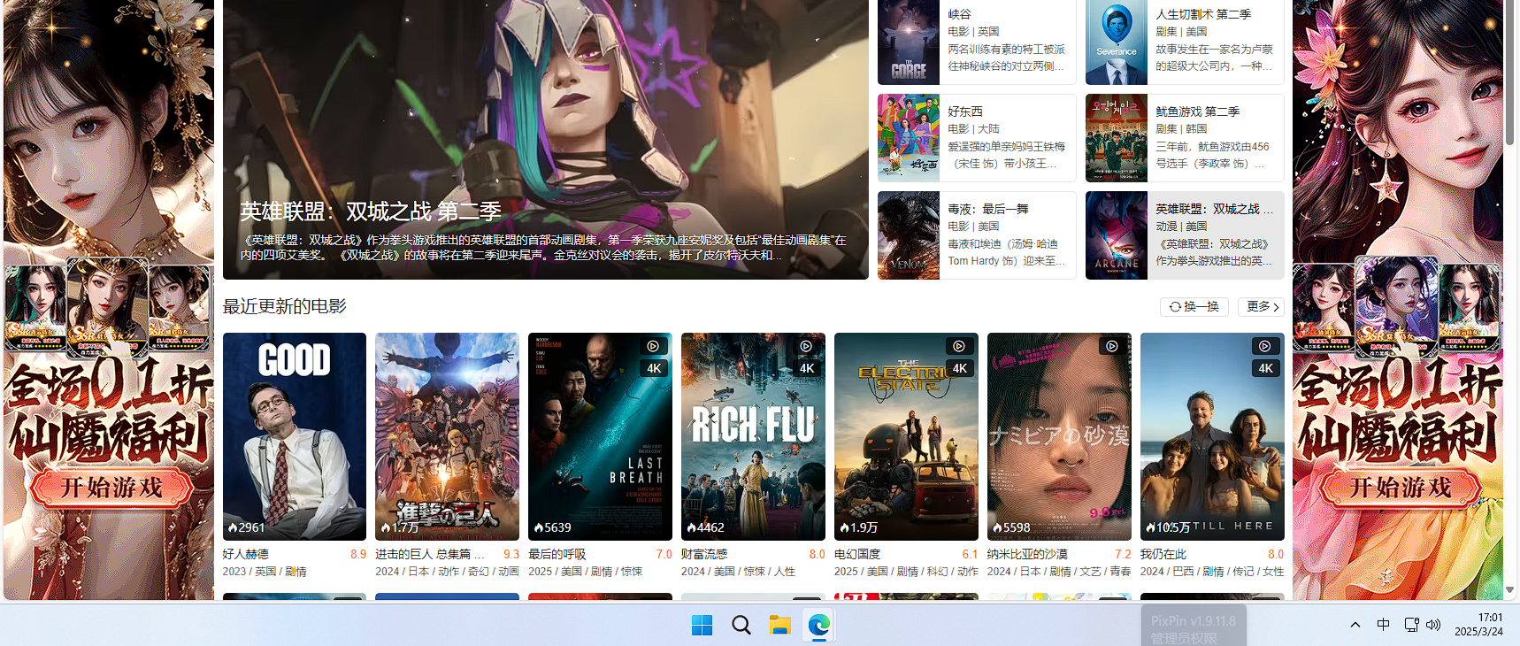Viewport: 1520px width, 646px height.
Task: Click The Gorge poster thumbnail
Action: point(909,41)
